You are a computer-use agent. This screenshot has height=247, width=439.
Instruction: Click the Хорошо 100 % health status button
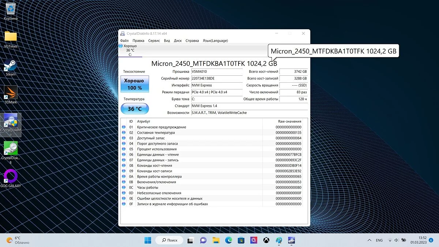[135, 84]
